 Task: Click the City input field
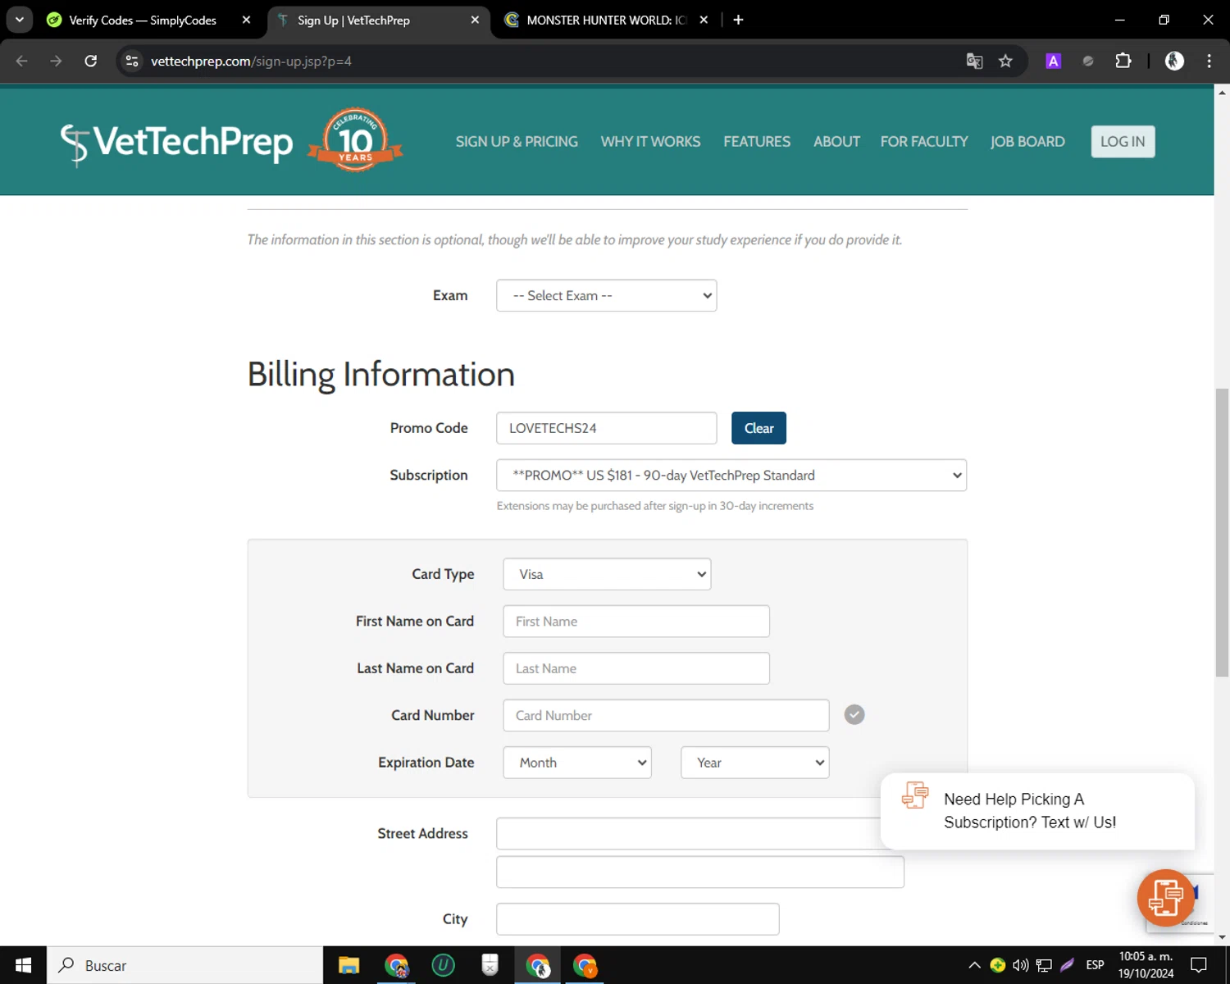click(x=637, y=919)
